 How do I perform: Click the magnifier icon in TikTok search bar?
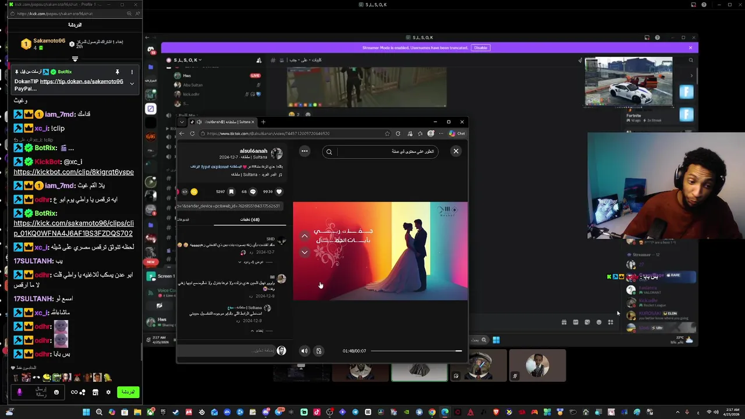pyautogui.click(x=329, y=152)
